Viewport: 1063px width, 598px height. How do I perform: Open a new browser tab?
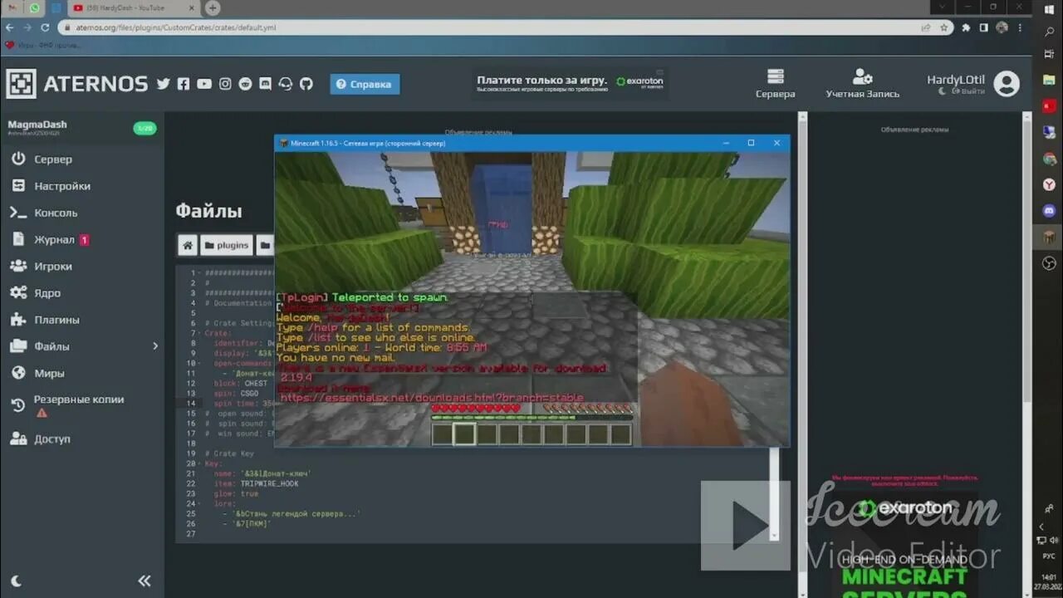click(x=213, y=7)
